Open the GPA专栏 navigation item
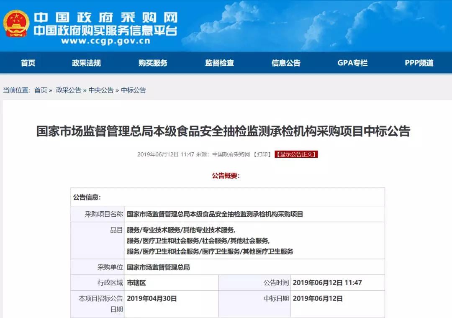This screenshot has height=318, width=452. point(352,63)
